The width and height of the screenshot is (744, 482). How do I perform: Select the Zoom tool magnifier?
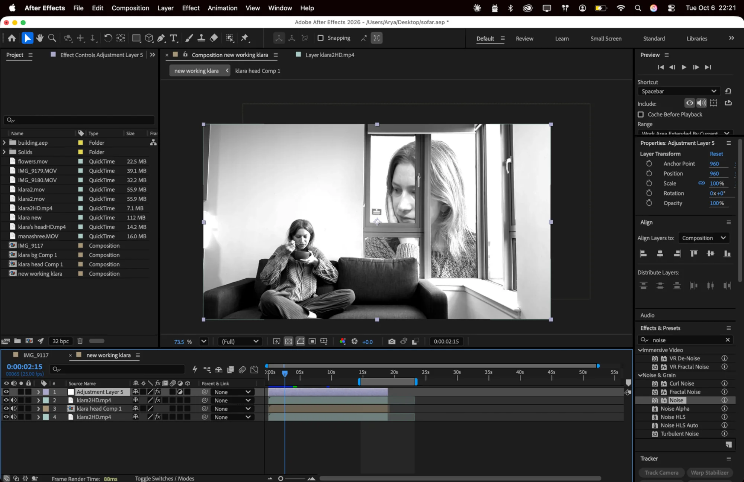coord(52,38)
